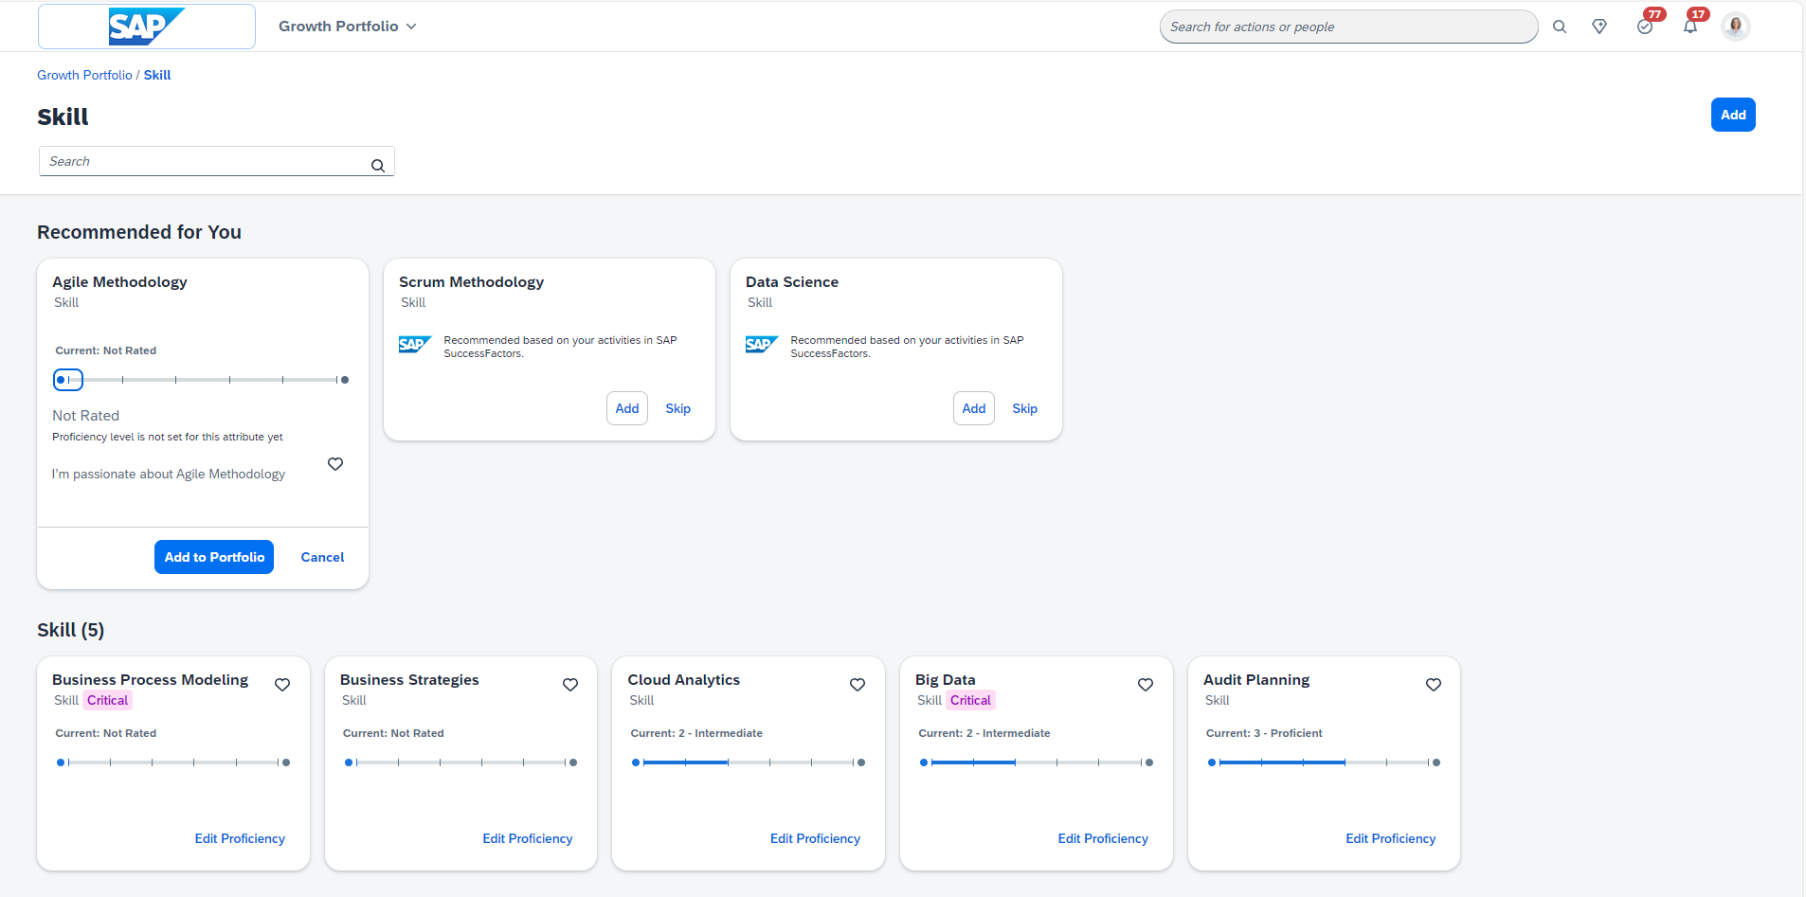Toggle the heart on Audit Planning card
Screen dimensions: 1806x897
(x=1434, y=685)
